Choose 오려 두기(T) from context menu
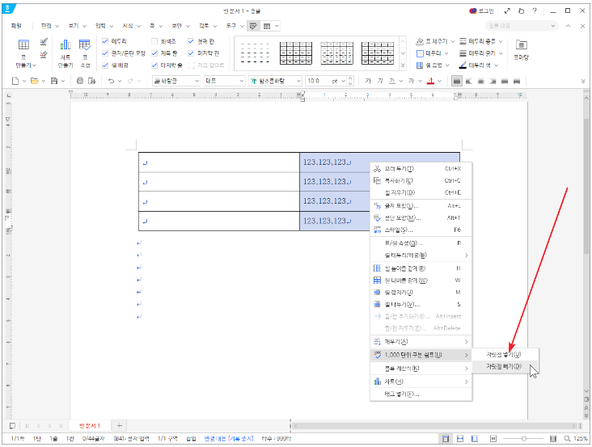592x447 pixels. point(421,169)
